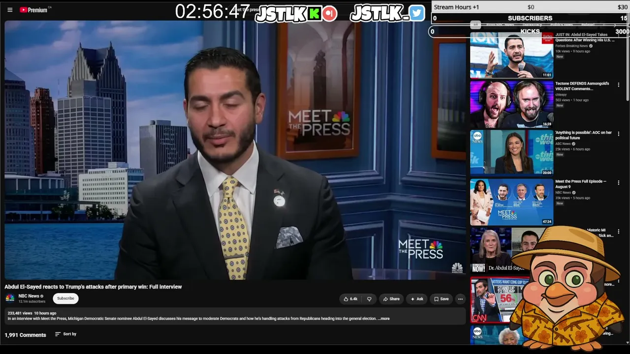Visit chleepy channel link

pos(561,95)
